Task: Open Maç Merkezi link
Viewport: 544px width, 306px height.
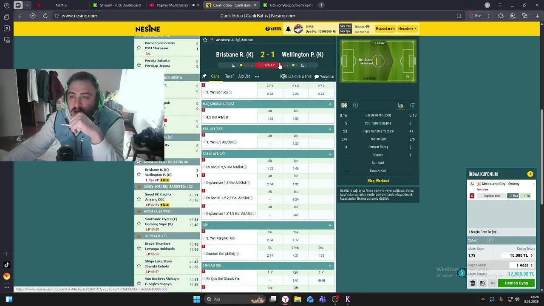Action: pyautogui.click(x=378, y=181)
